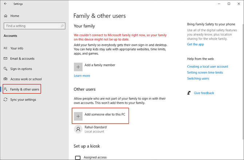The height and width of the screenshot is (160, 244).
Task: Click the plus icon to add someone else
Action: [x=78, y=116]
